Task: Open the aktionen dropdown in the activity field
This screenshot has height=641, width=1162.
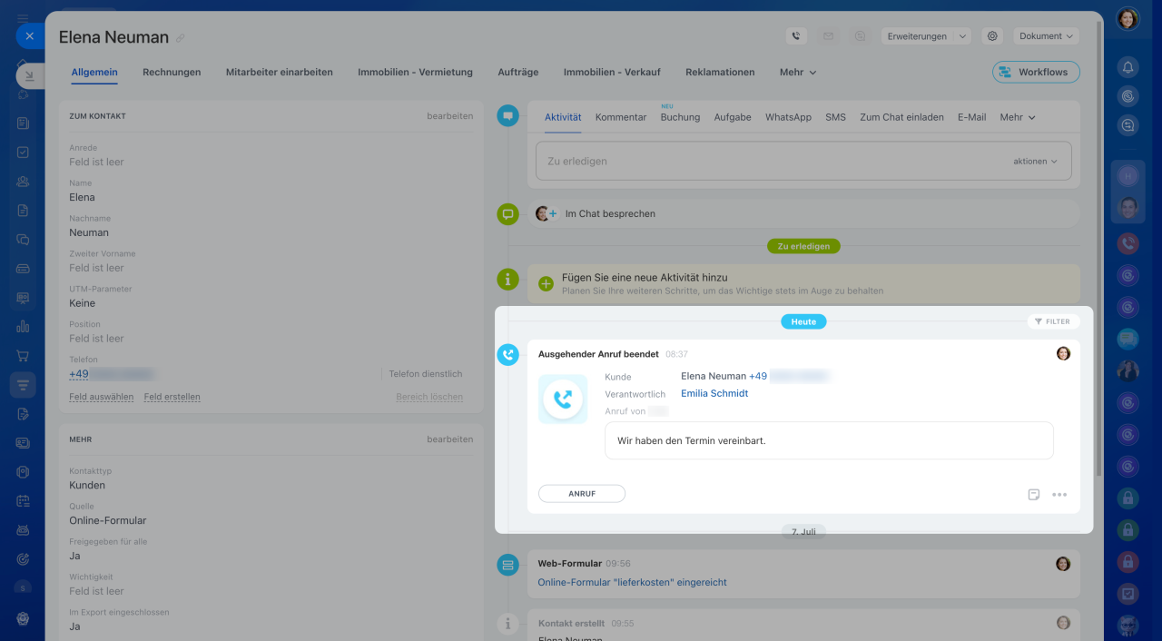Action: pos(1036,161)
